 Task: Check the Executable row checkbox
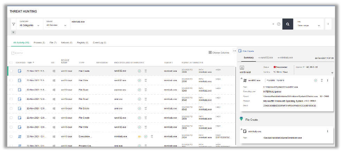click(11, 137)
